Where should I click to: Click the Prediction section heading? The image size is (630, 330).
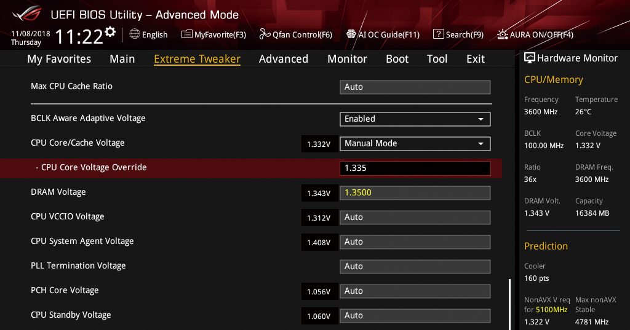pos(546,246)
